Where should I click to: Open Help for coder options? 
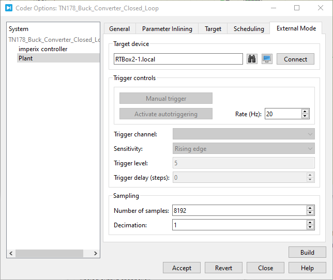pyautogui.click(x=307, y=268)
